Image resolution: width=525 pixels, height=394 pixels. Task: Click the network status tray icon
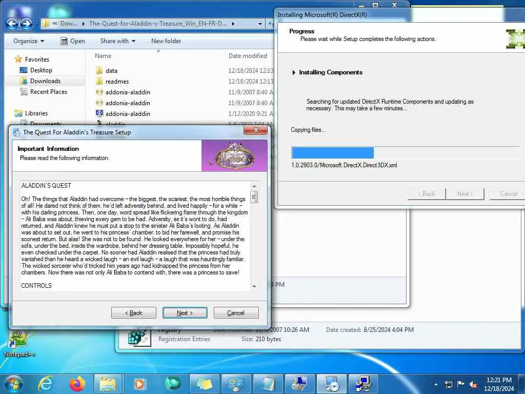click(x=449, y=384)
